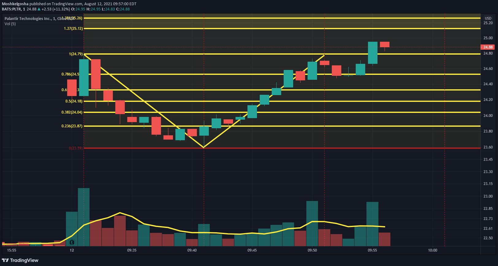Click the author name Moshkelgosha
Image resolution: width=498 pixels, height=266 pixels.
click(15, 4)
